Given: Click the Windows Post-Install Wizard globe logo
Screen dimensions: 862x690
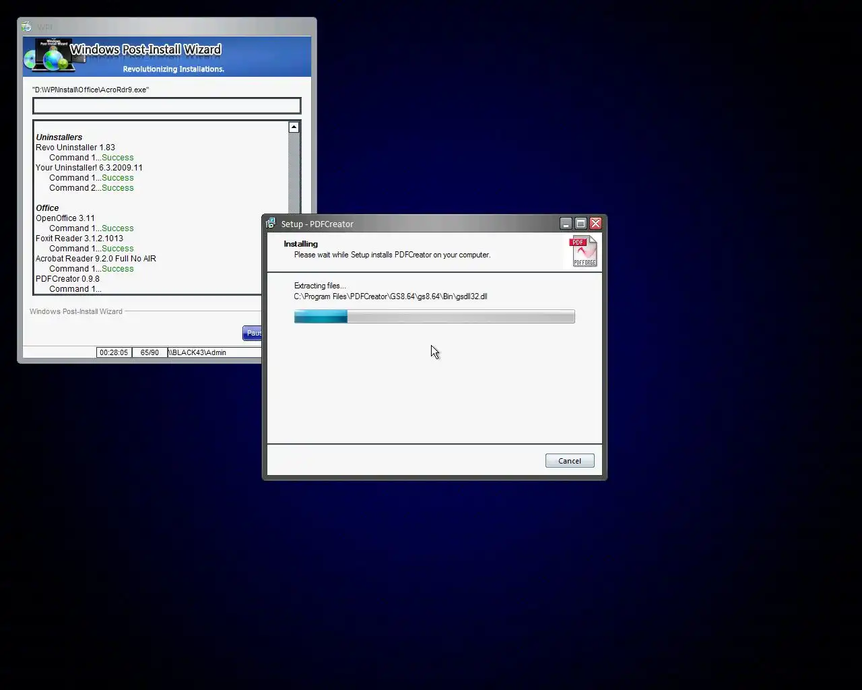Looking at the screenshot, I should [x=54, y=56].
